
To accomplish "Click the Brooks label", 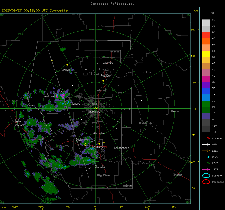I will [178, 175].
